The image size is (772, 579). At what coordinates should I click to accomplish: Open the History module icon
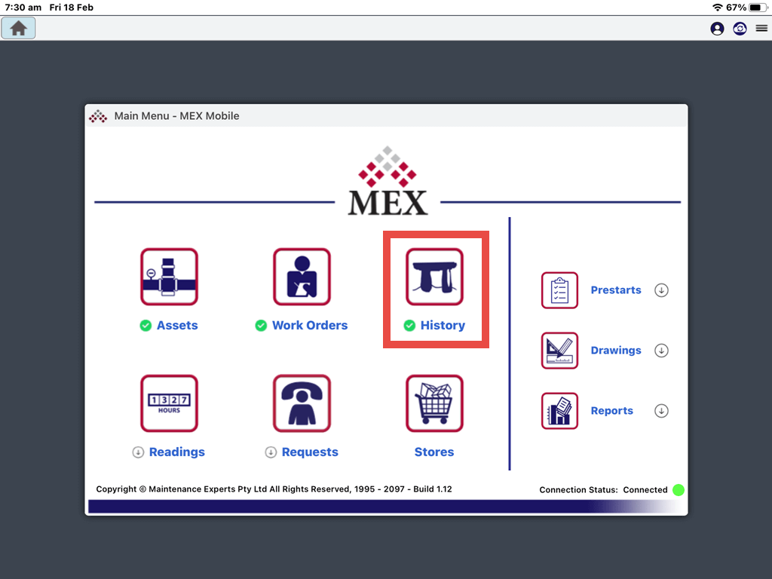[435, 277]
